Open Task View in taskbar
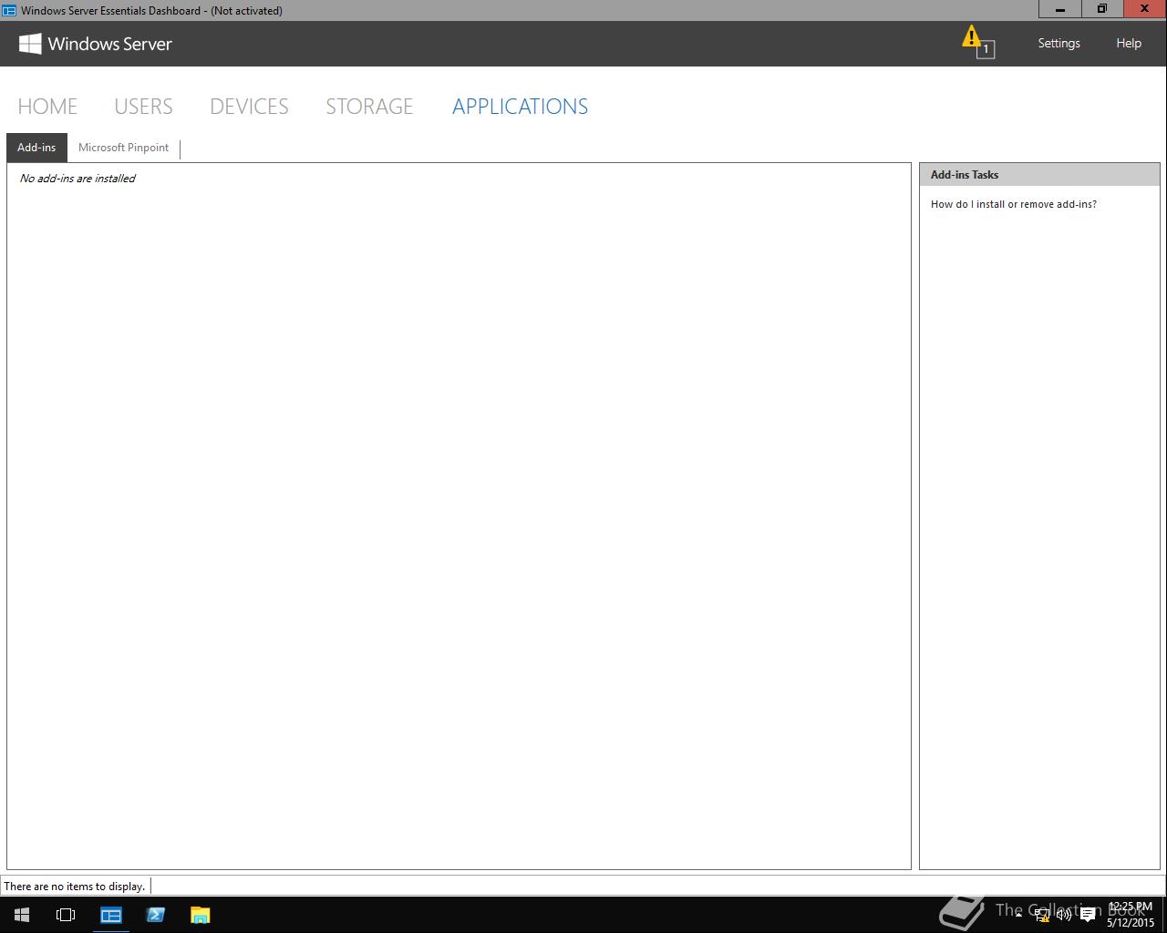The width and height of the screenshot is (1167, 933). (x=66, y=915)
